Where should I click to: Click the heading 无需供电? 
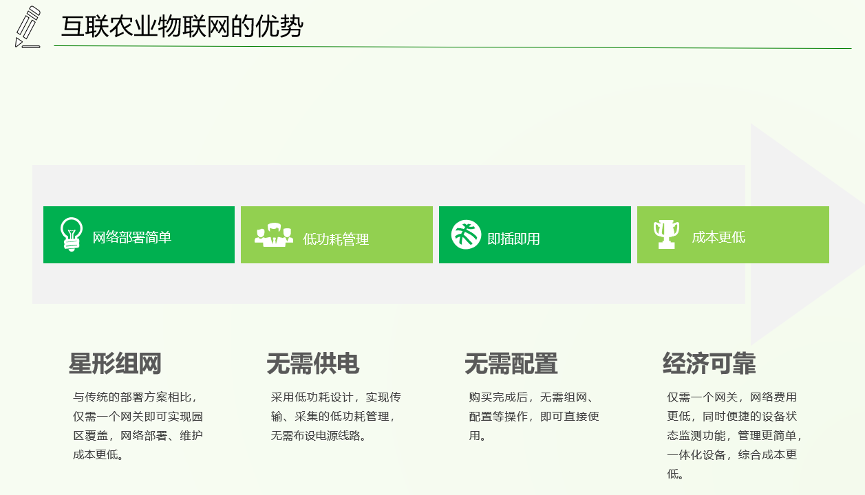(313, 364)
